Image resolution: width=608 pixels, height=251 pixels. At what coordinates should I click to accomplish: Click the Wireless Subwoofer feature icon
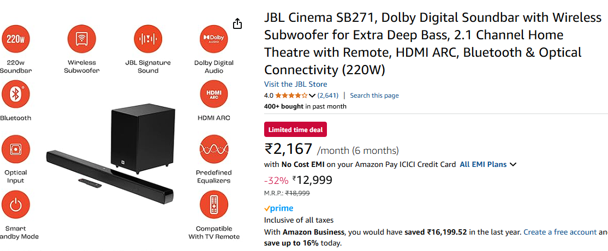click(82, 39)
